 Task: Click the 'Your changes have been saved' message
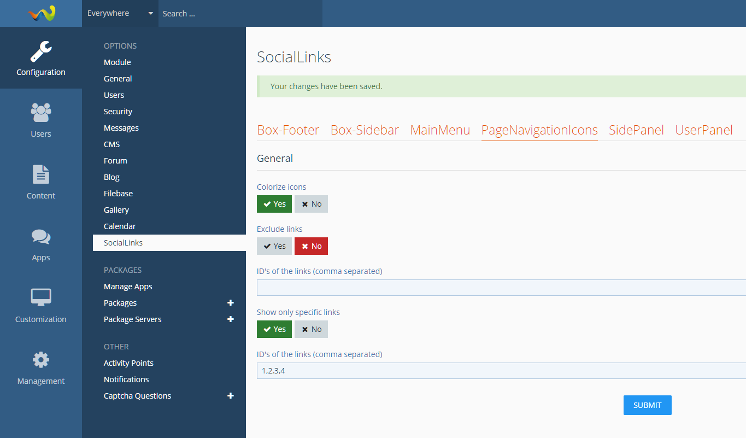point(501,86)
